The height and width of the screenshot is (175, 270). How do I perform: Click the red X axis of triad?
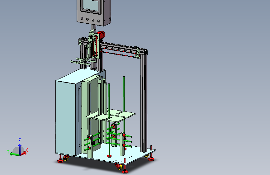(x=24, y=153)
